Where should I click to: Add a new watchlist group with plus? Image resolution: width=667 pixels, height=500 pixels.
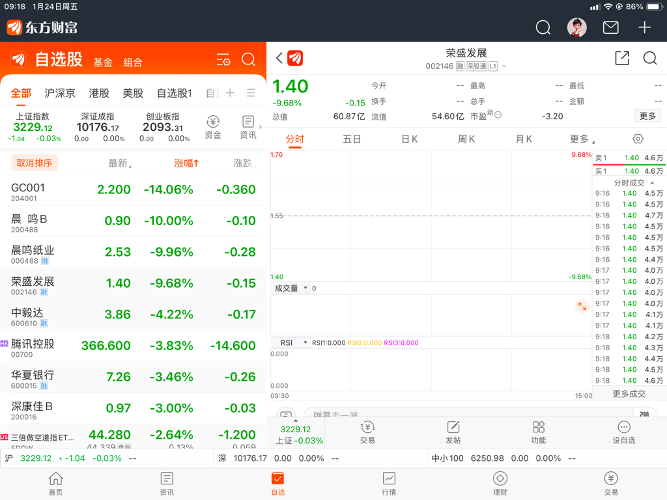230,92
